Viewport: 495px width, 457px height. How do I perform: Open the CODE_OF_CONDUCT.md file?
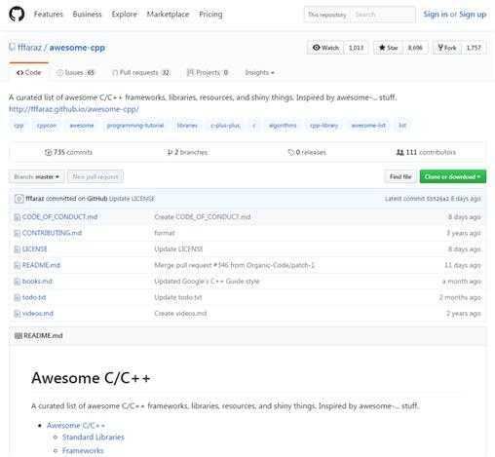59,216
